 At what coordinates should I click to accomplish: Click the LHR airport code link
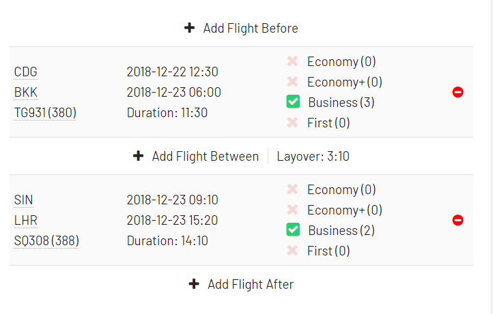point(26,220)
